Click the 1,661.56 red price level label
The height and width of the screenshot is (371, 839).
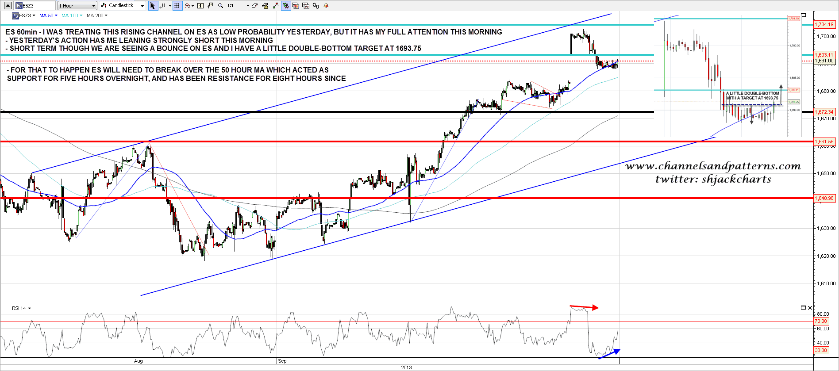pos(824,142)
